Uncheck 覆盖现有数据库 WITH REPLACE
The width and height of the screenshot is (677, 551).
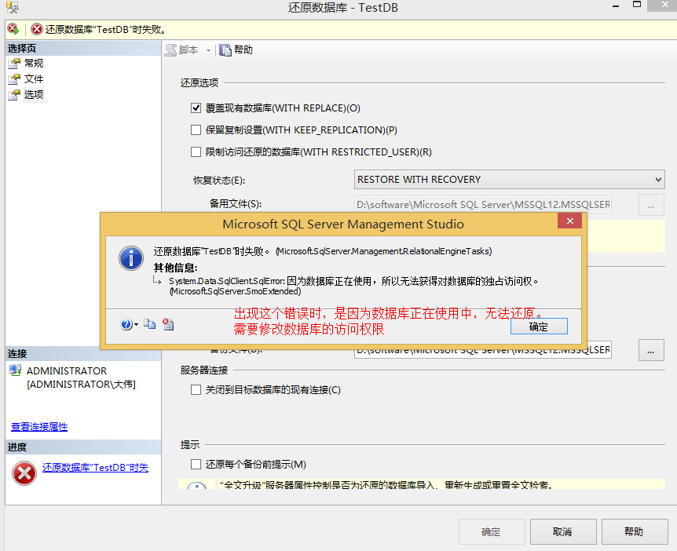tap(196, 108)
